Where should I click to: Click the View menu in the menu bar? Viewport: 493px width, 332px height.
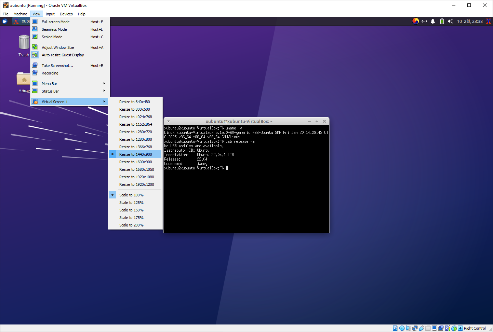click(x=36, y=14)
